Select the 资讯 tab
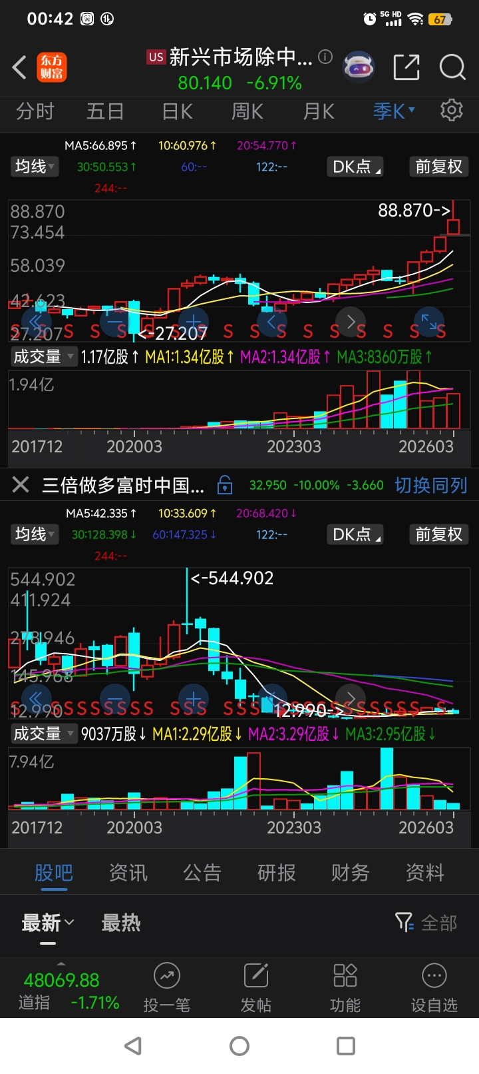Viewport: 479px width, 1074px height. coord(128,873)
